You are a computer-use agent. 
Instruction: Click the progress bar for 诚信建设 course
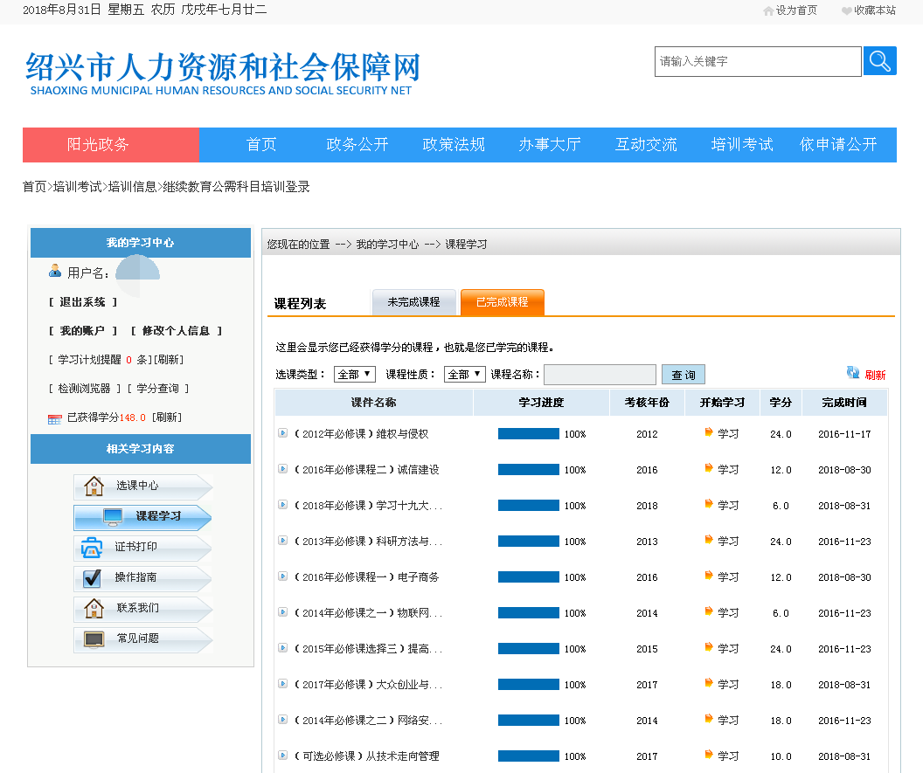(x=528, y=470)
